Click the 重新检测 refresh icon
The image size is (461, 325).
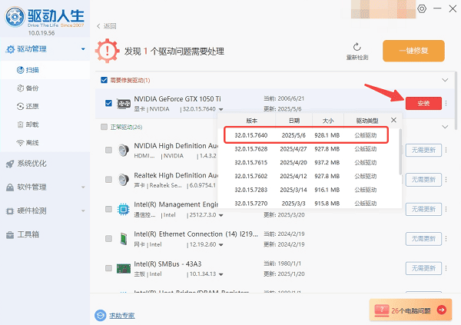tap(357, 47)
